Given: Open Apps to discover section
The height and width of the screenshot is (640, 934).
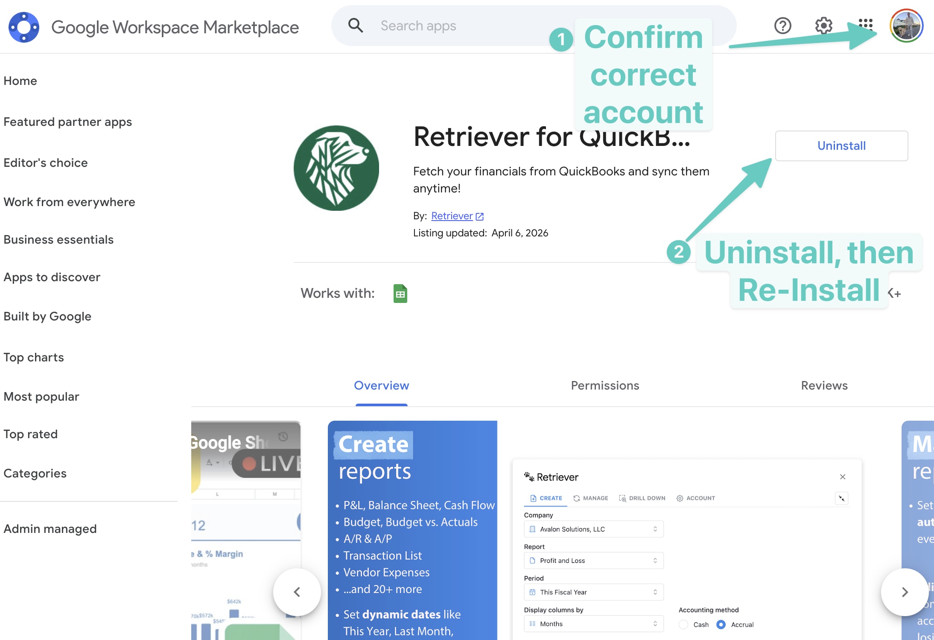Looking at the screenshot, I should (52, 277).
